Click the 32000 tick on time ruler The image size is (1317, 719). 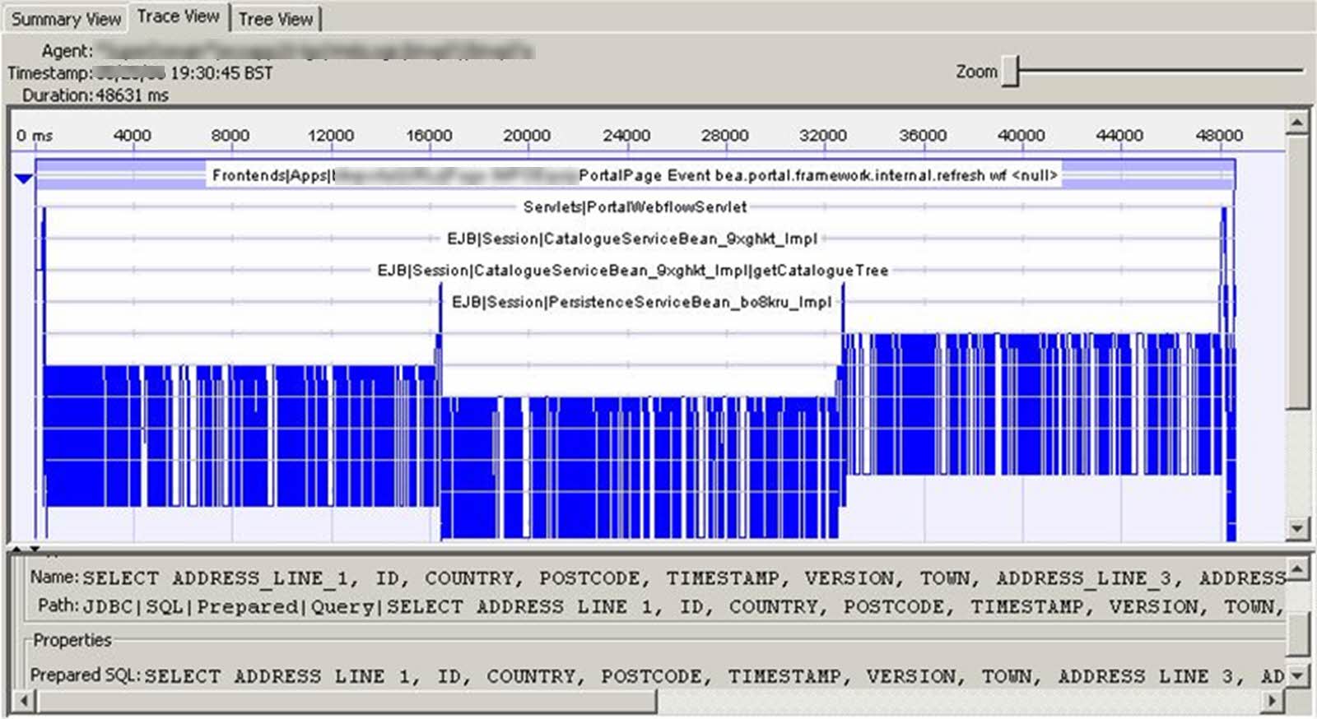point(823,135)
